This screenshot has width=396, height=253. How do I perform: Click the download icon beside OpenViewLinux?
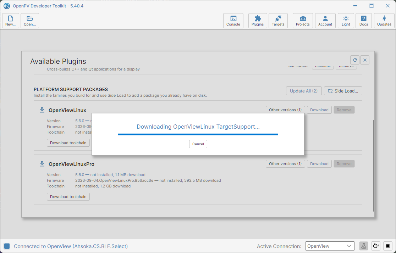(x=42, y=110)
